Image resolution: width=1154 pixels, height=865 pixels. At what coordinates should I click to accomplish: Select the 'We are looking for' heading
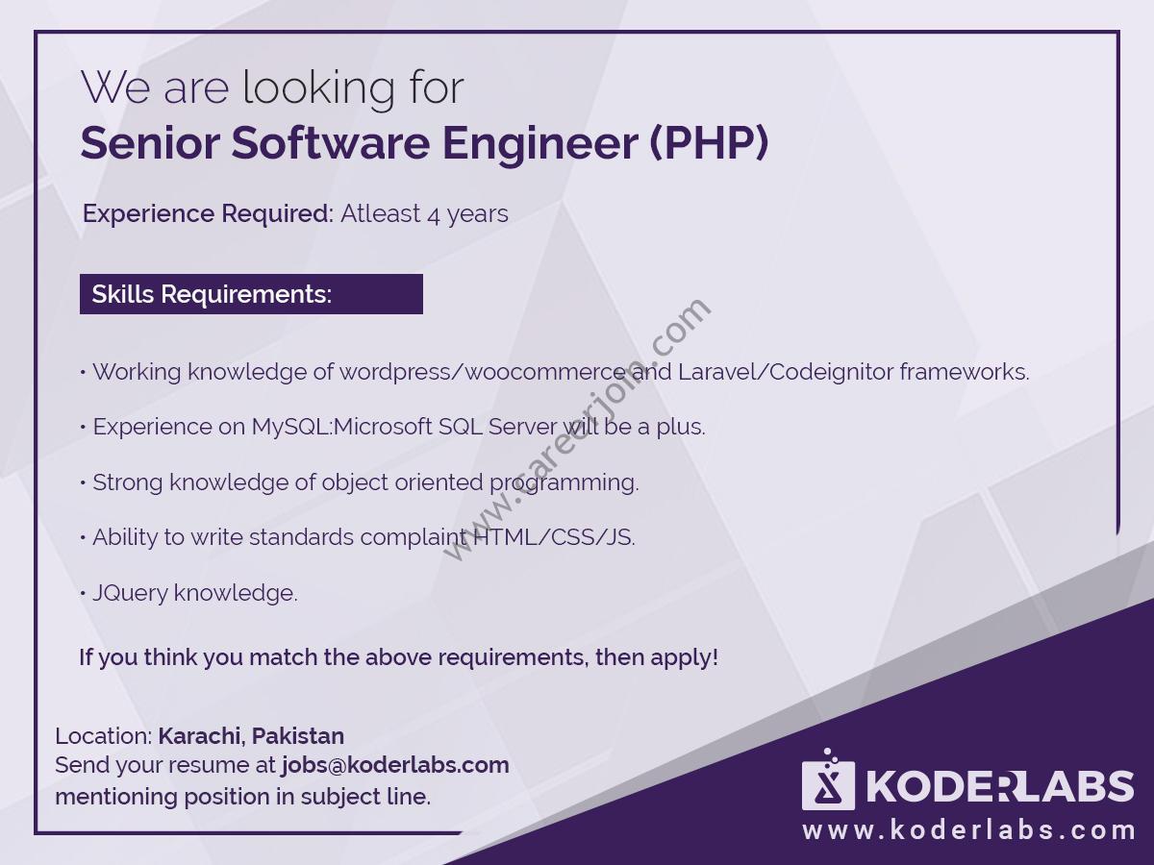(272, 88)
